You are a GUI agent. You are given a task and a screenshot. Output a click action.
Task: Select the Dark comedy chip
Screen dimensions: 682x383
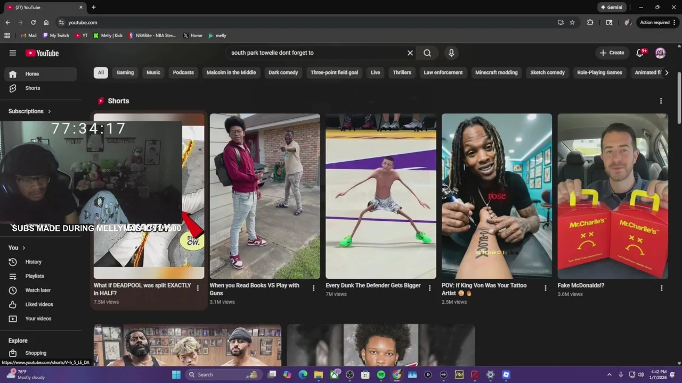point(283,72)
